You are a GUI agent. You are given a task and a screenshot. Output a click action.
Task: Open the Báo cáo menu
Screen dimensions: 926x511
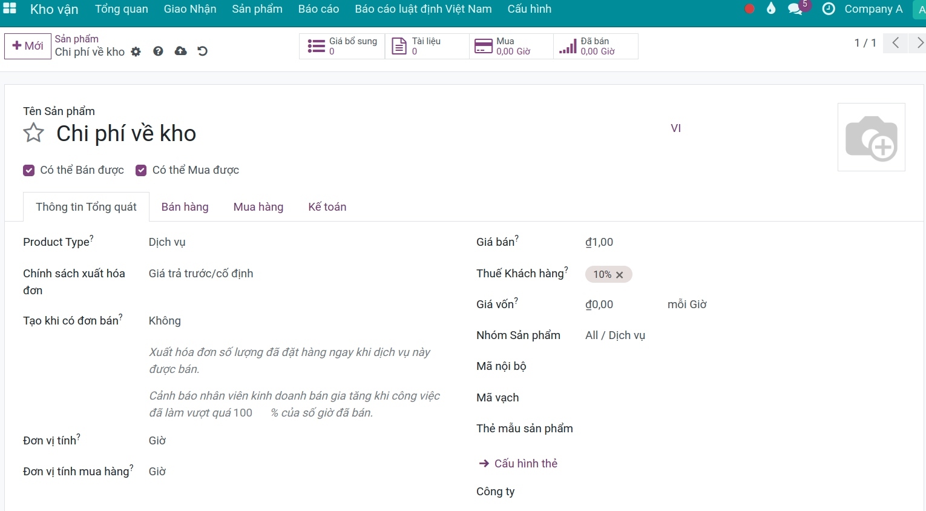pyautogui.click(x=319, y=9)
